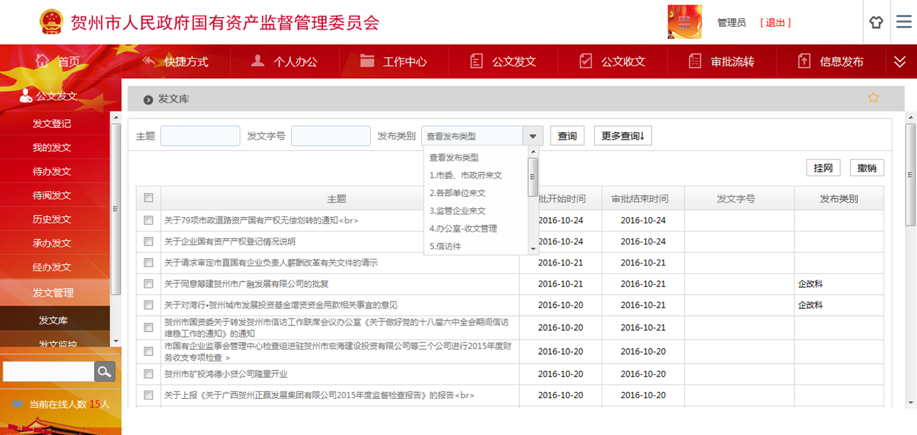
Task: Click the 退出 logout link
Action: coord(775,22)
